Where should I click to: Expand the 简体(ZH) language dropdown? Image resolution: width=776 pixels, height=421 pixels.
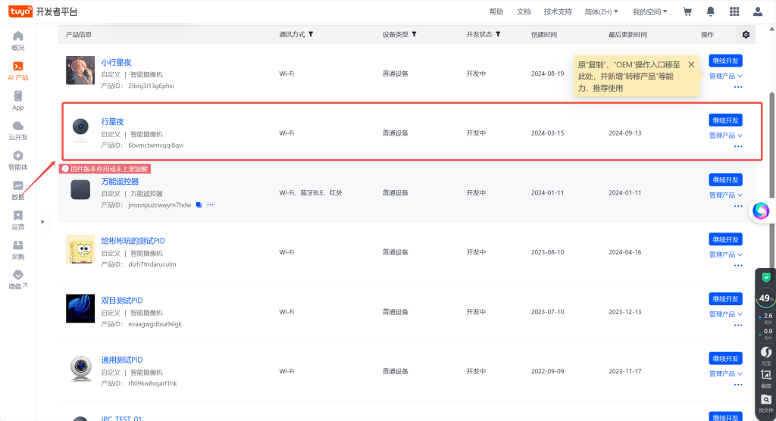(602, 11)
